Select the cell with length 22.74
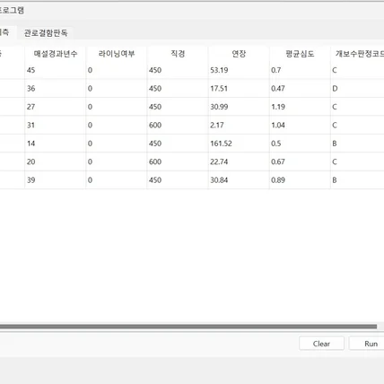Image resolution: width=384 pixels, height=384 pixels. (239, 161)
